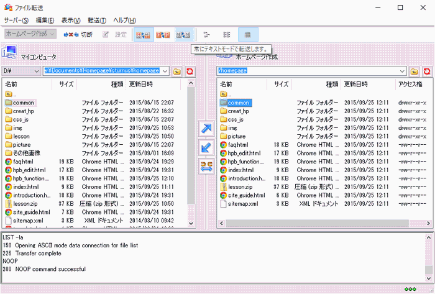The image size is (435, 294).
Task: Click the synchronize folders icon between panes
Action: (x=206, y=166)
